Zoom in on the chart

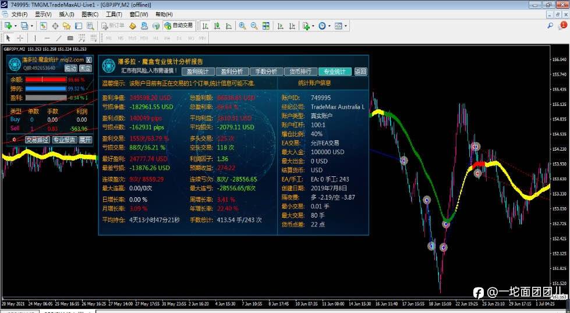[x=242, y=26]
